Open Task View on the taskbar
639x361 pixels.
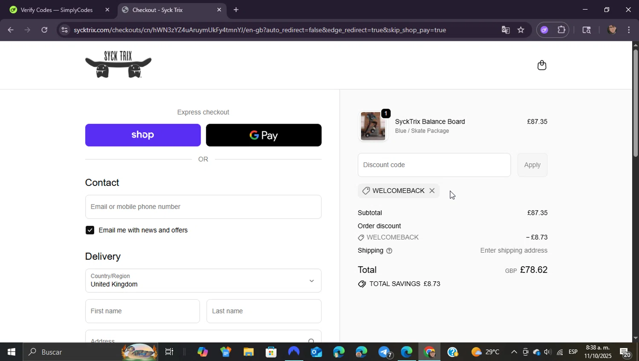(169, 352)
